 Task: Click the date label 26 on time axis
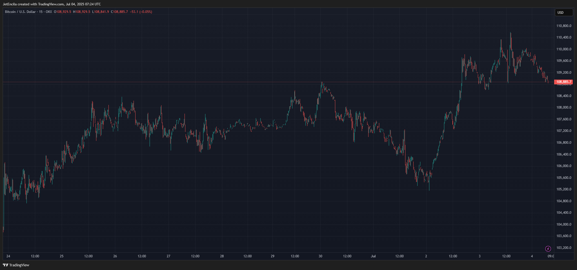tap(115, 256)
